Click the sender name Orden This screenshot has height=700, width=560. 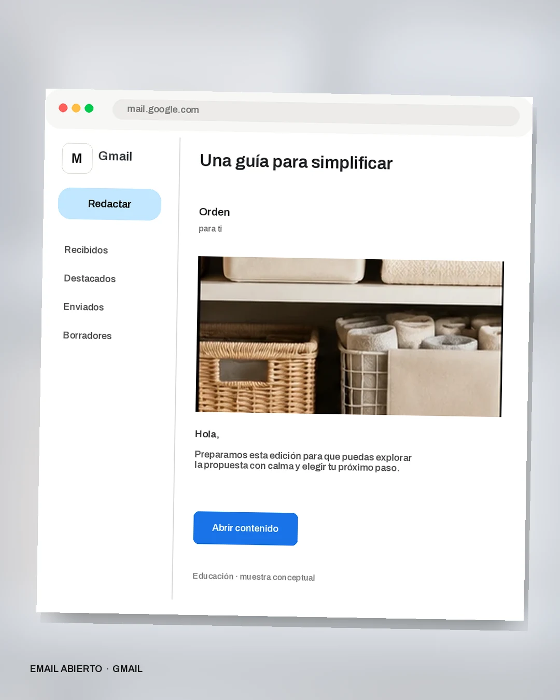pyautogui.click(x=214, y=212)
